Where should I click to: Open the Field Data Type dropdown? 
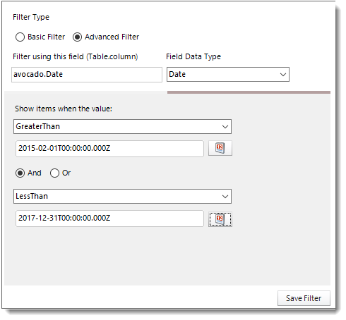point(228,75)
